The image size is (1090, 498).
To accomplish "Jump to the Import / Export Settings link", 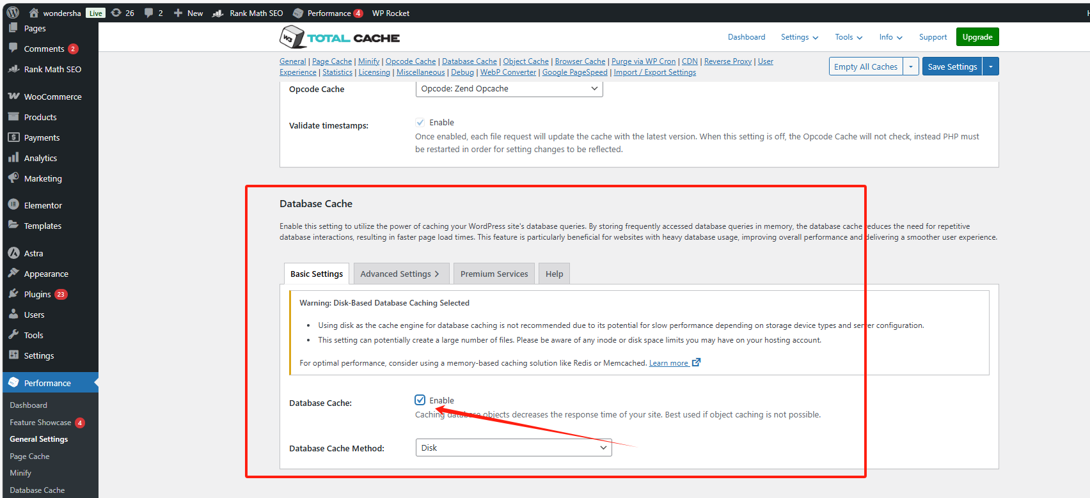I will 655,72.
